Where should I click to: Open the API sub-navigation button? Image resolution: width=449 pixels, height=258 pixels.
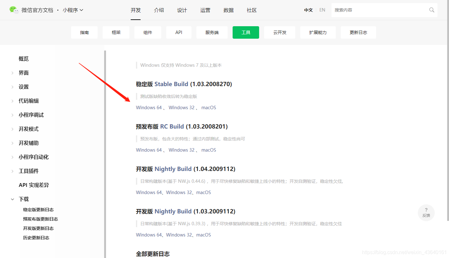coord(179,32)
